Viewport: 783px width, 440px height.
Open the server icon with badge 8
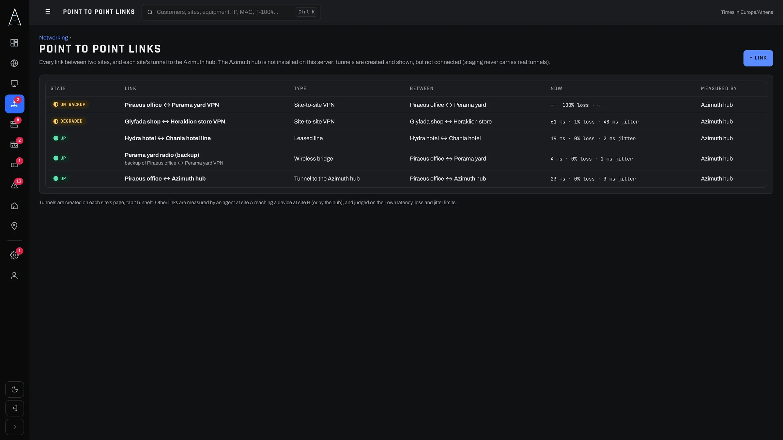pos(14,124)
